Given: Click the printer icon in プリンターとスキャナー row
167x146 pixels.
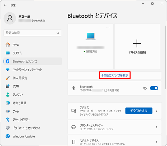Looking at the screenshot, I should point(74,127).
